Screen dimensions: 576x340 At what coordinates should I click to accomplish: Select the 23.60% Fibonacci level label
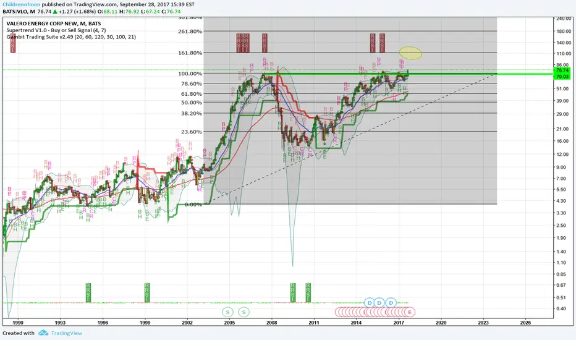(192, 132)
